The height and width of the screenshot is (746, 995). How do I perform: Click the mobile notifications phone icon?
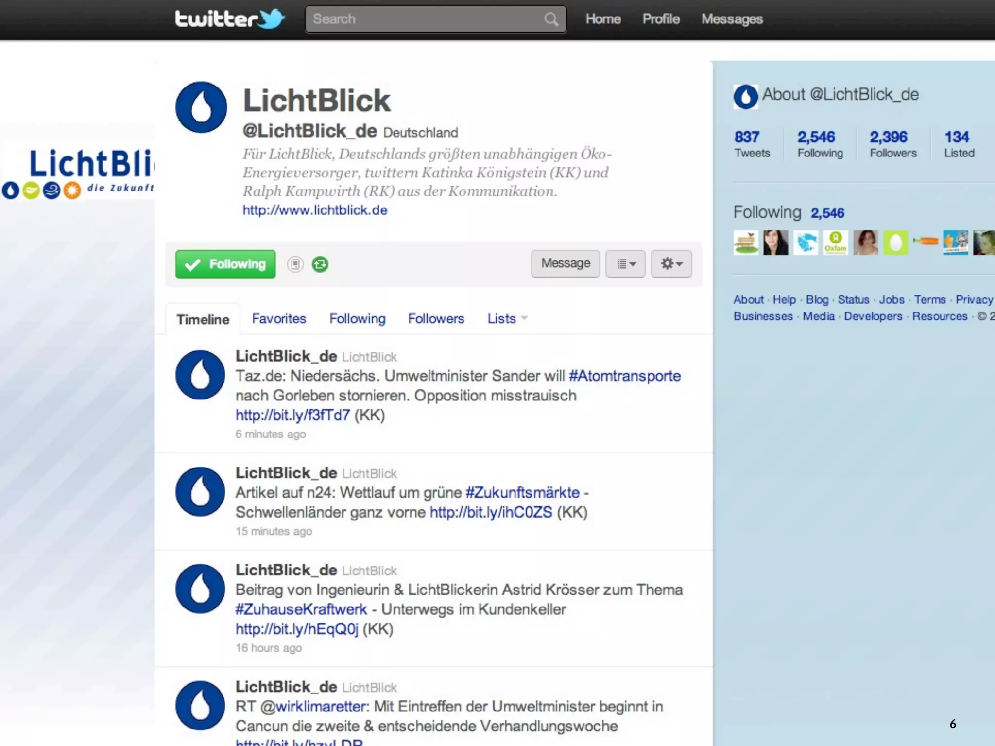(x=295, y=264)
